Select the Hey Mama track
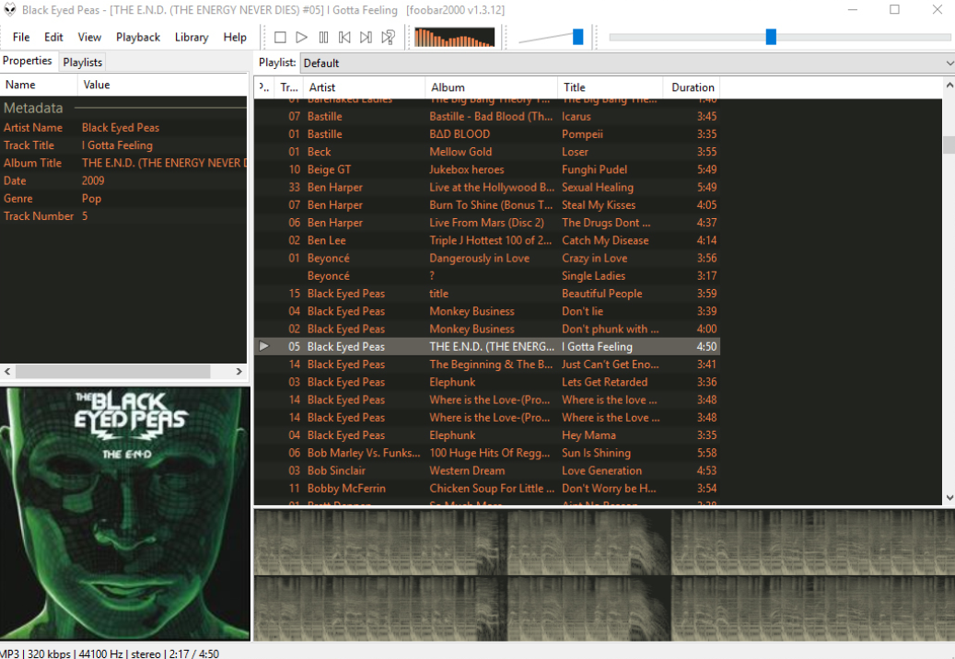Screen dimensions: 955x659 (x=486, y=435)
